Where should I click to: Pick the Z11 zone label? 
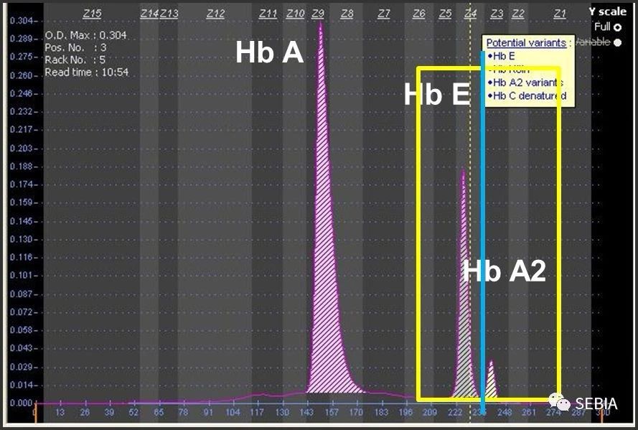pos(268,14)
